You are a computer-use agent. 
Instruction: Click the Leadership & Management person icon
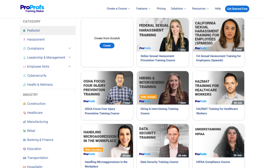pos(24,58)
